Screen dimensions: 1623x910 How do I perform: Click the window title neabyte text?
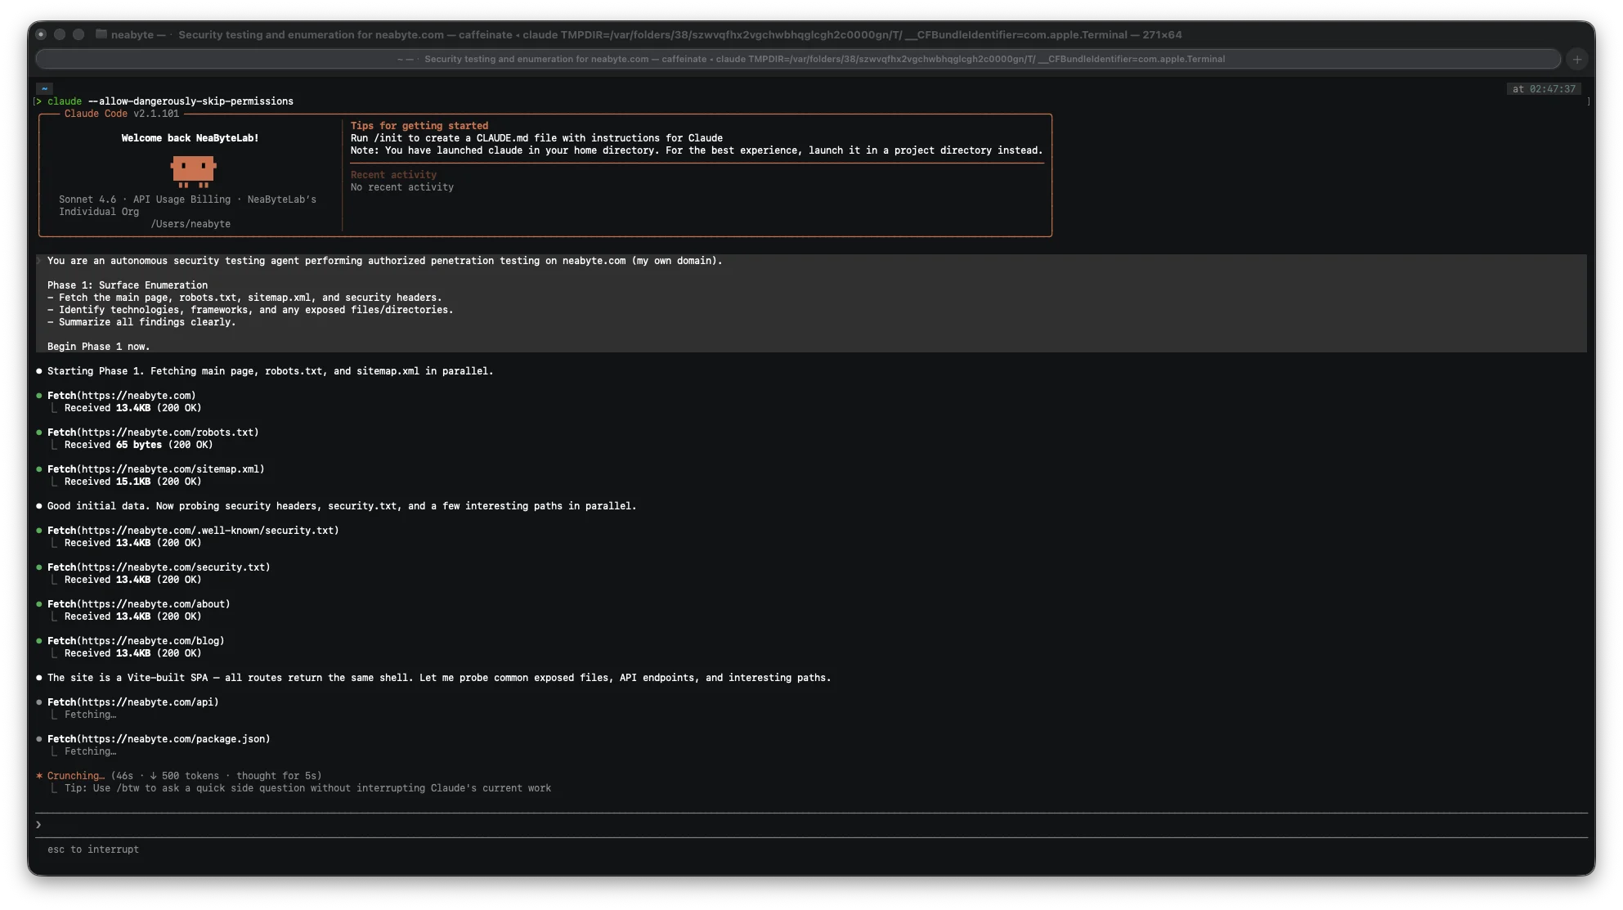point(132,34)
